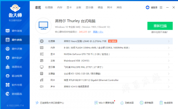178x109 pixels.
Task: Click the 内存 memory icon
Action: point(42,48)
